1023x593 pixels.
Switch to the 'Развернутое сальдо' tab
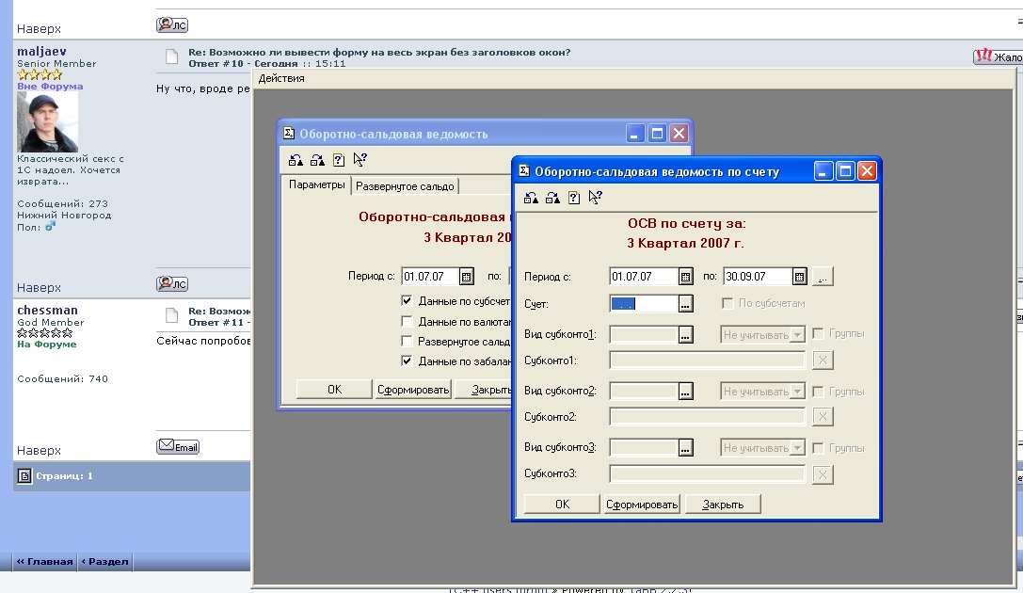[405, 185]
